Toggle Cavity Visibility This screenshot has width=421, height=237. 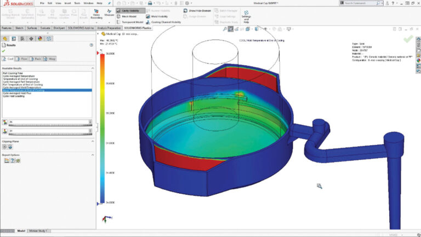pos(130,10)
